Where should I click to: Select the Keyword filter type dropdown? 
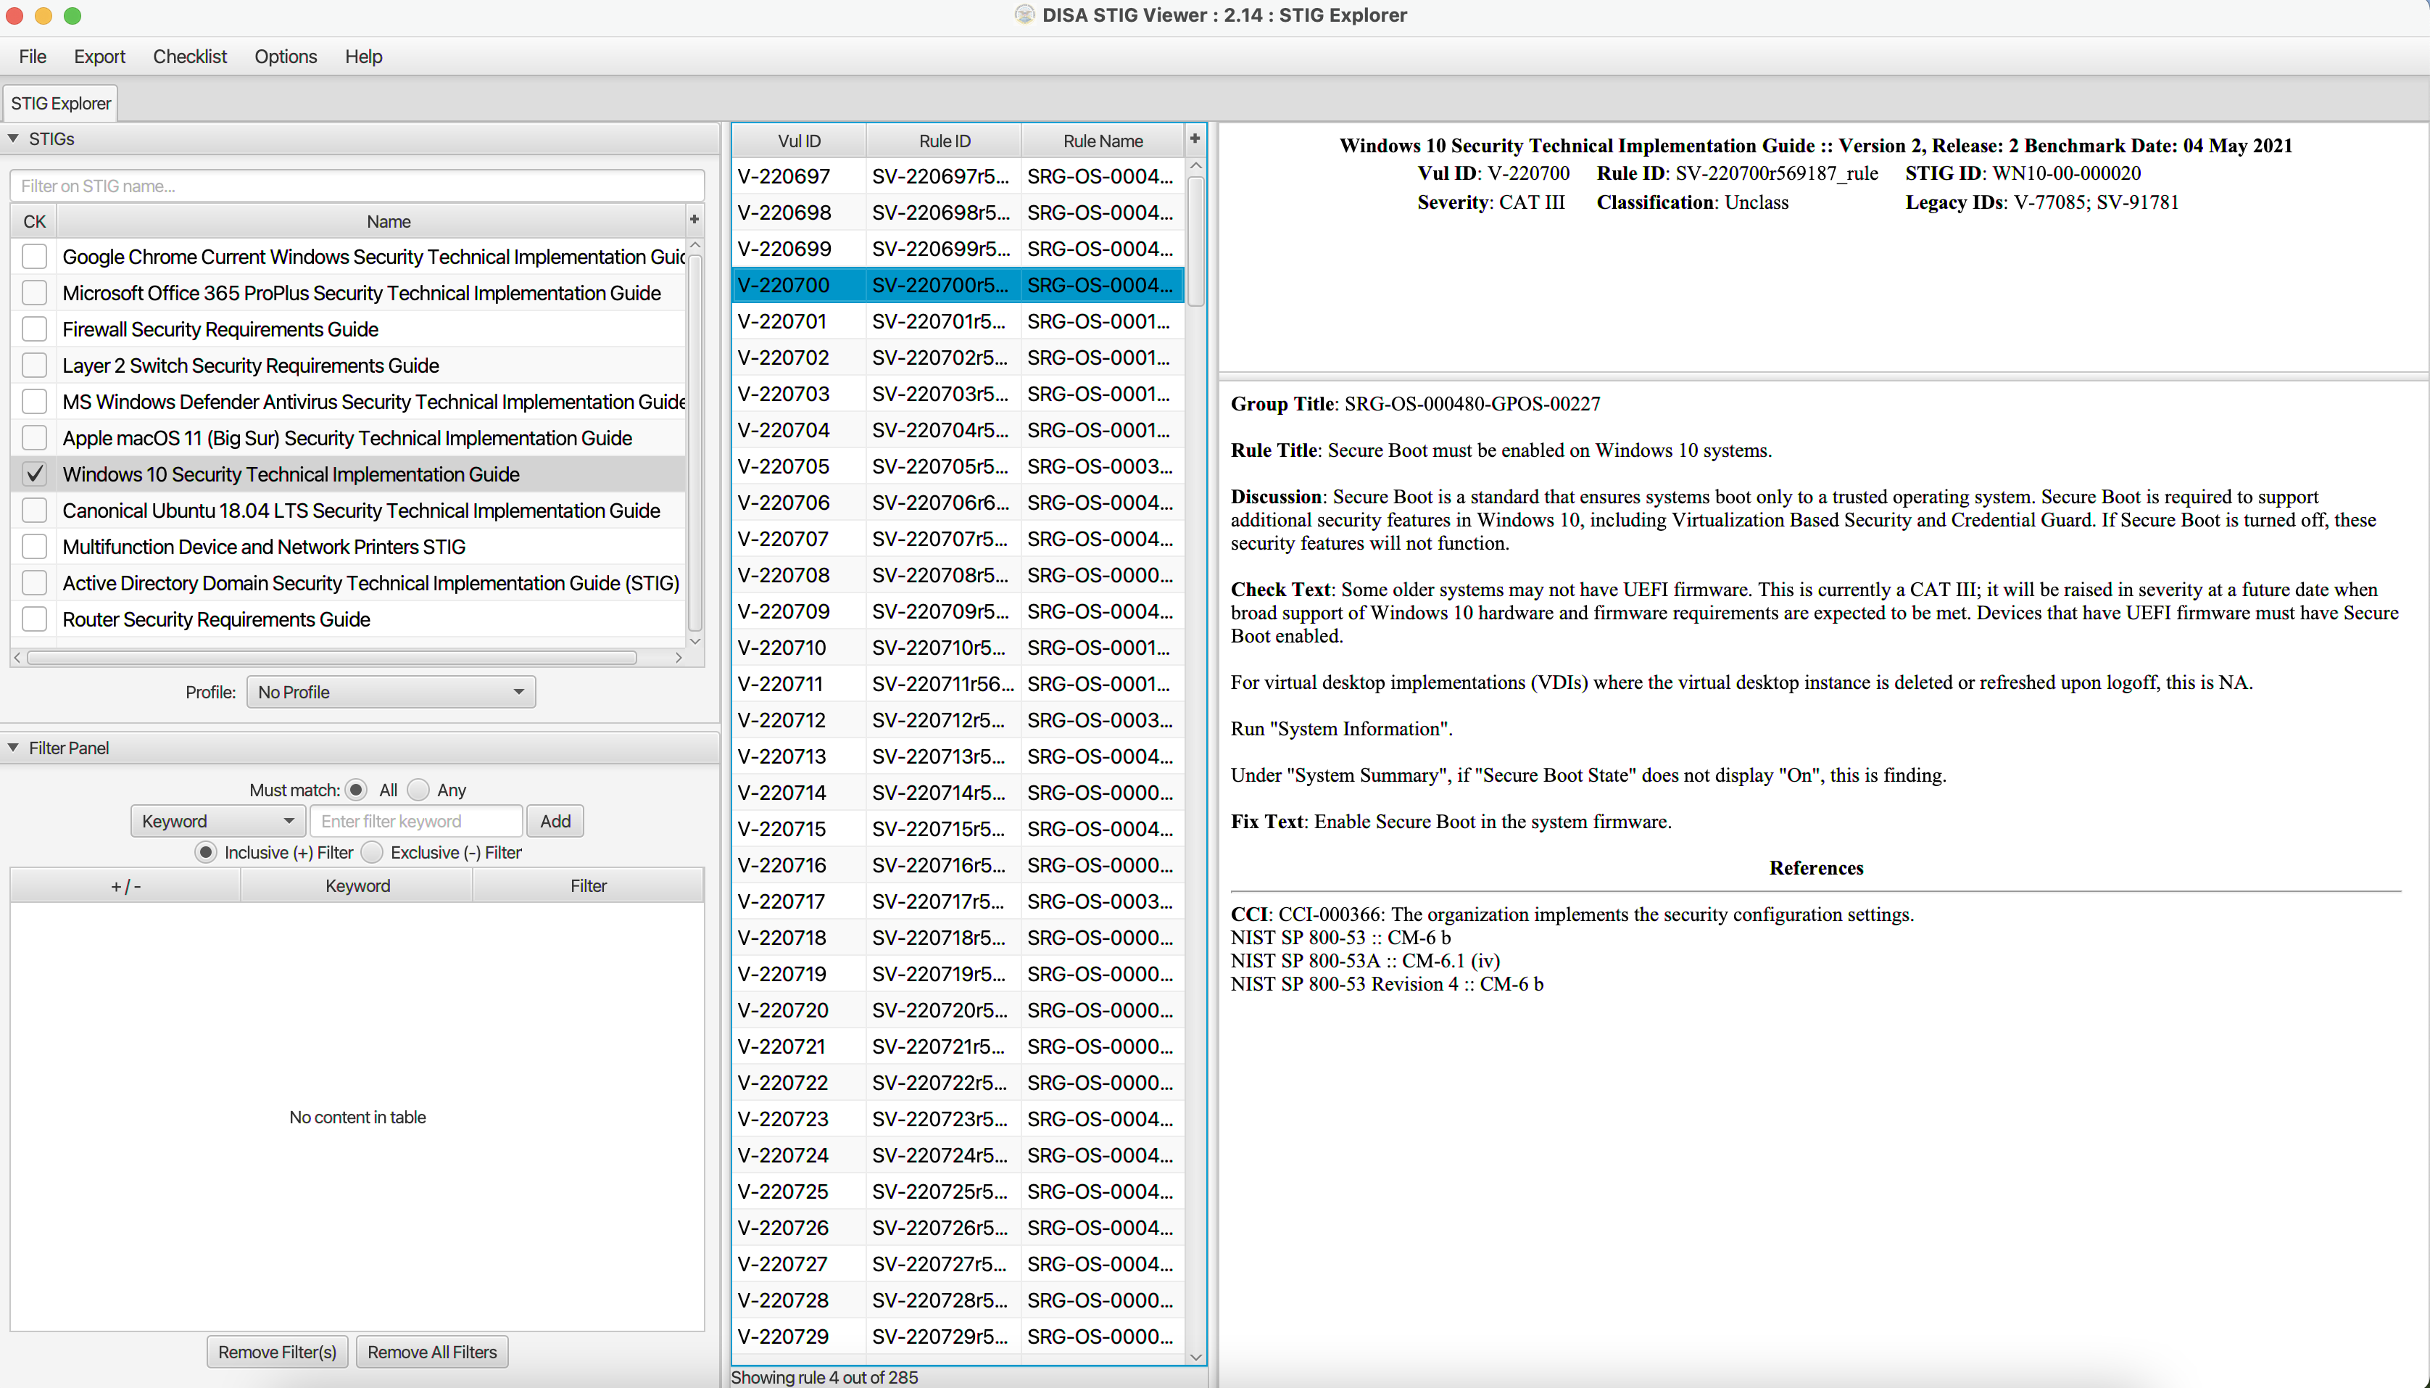[x=217, y=820]
